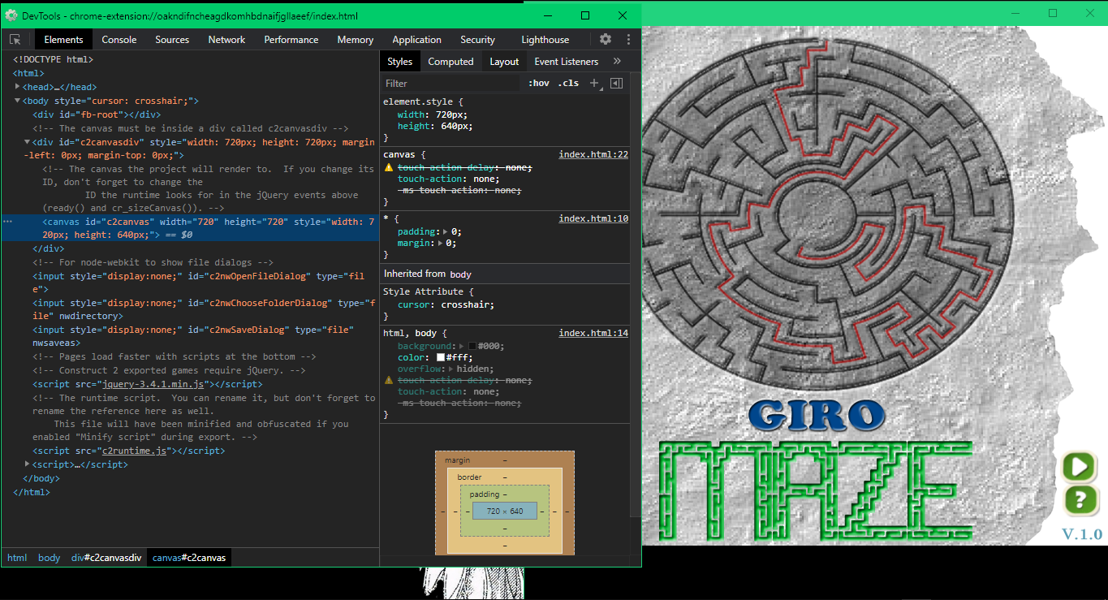Click the DOCTYPE html line
Viewport: 1108px width, 600px height.
(53, 59)
